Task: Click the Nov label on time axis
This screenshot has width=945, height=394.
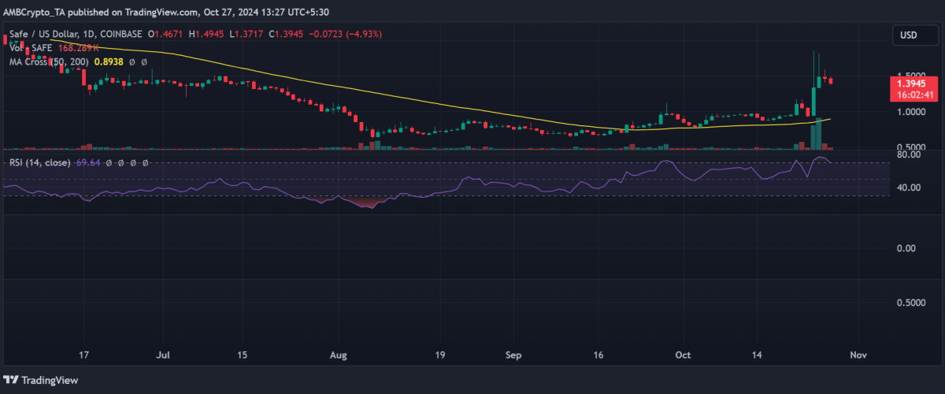Action: (859, 355)
